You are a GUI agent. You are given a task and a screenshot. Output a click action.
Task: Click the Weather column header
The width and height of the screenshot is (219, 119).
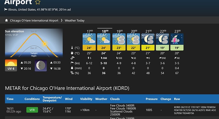coord(101,99)
